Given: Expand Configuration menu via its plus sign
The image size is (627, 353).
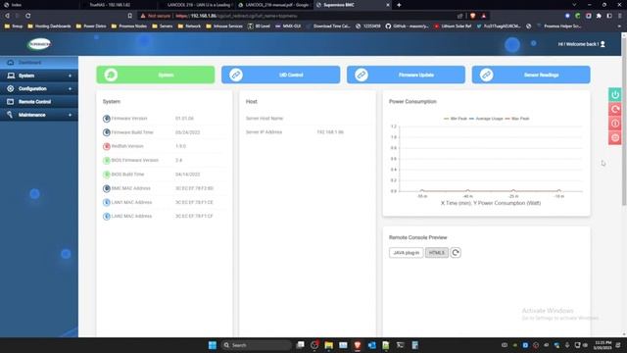Looking at the screenshot, I should [70, 89].
